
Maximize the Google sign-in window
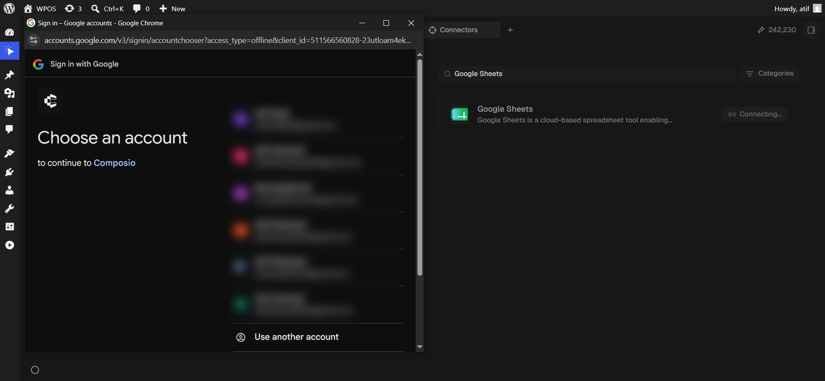(386, 23)
